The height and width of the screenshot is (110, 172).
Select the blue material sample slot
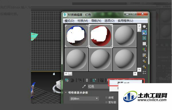pyautogui.click(x=77, y=36)
